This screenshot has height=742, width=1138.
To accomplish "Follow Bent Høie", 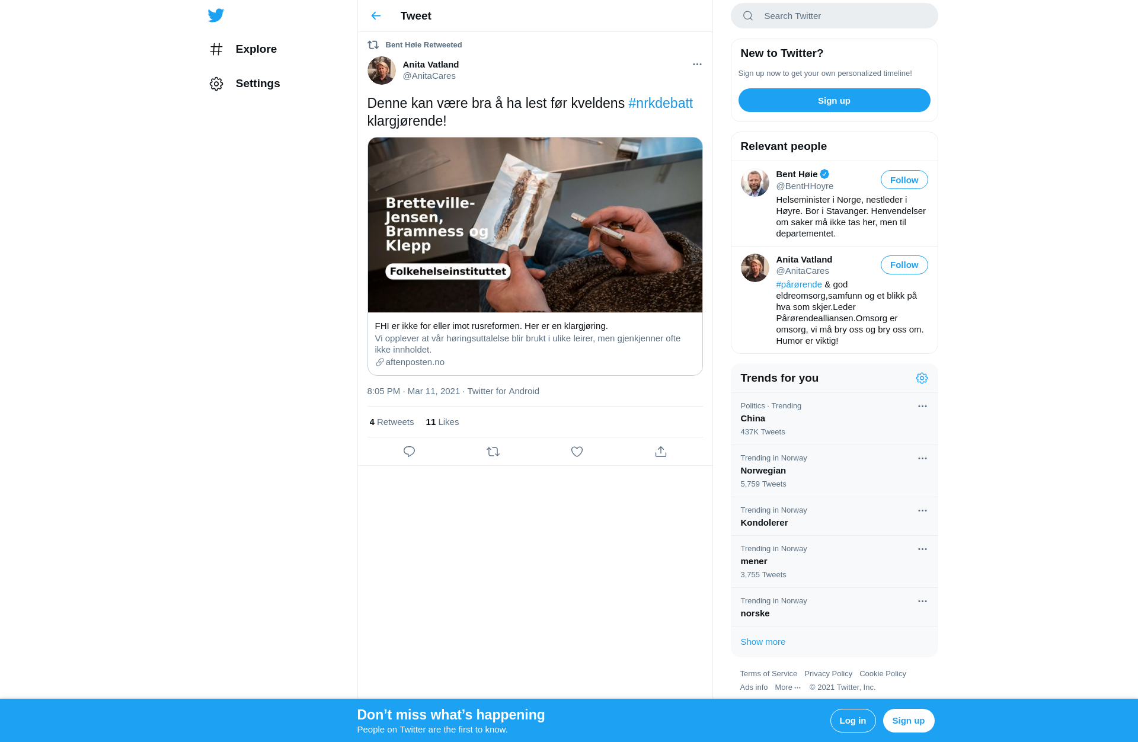I will (904, 180).
